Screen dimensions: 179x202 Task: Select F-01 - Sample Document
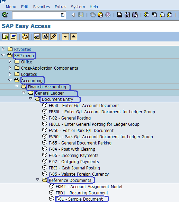click(79, 199)
